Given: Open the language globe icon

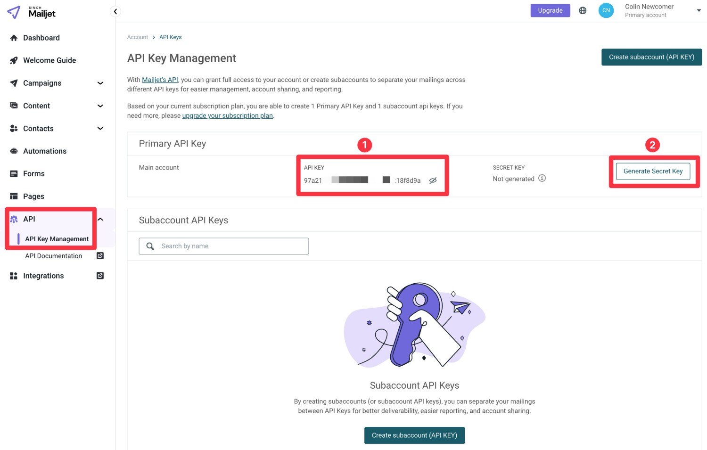Looking at the screenshot, I should click(583, 10).
